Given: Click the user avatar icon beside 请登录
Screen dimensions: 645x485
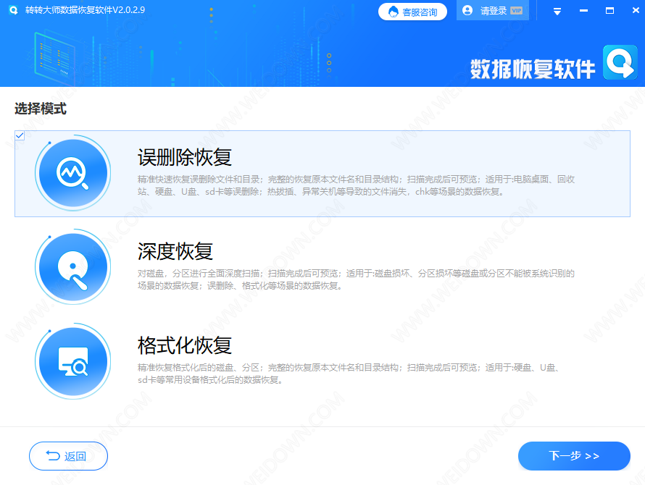Looking at the screenshot, I should pos(467,11).
